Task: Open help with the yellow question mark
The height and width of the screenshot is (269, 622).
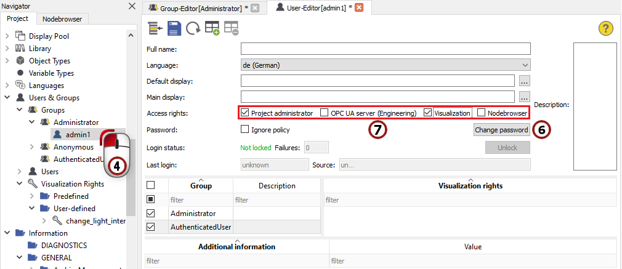Action: pyautogui.click(x=606, y=28)
